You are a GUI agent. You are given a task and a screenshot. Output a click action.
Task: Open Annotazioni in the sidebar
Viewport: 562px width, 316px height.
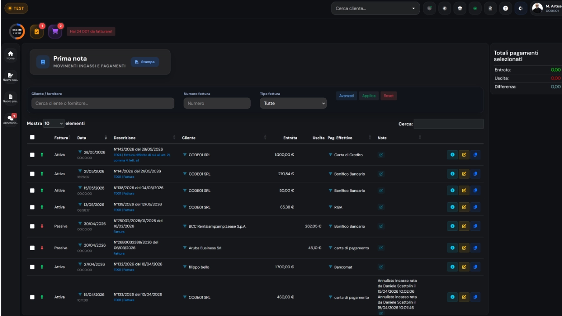11,119
